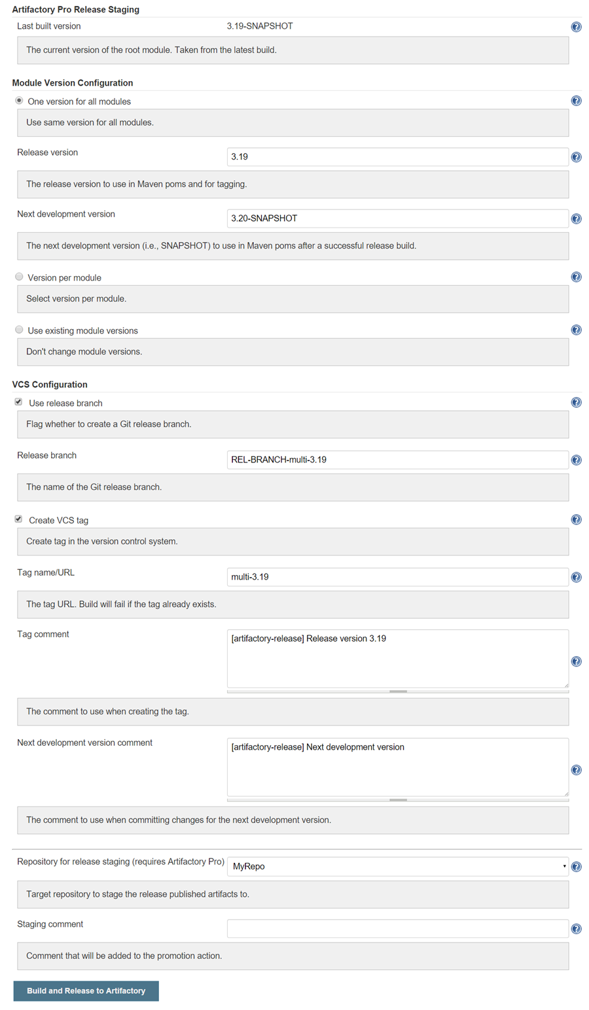Disable the Create VCS tag checkbox
Viewport: 589px width, 1010px height.
click(18, 518)
